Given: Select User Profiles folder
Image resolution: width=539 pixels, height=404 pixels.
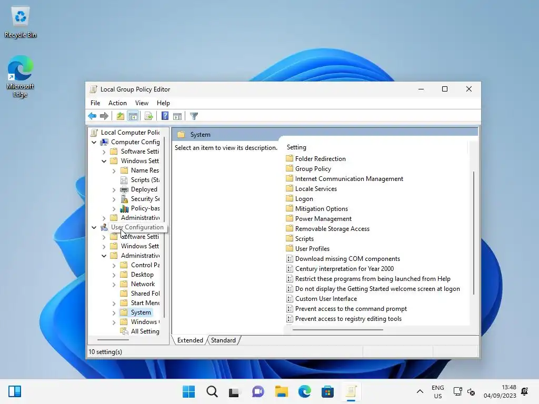Looking at the screenshot, I should click(x=308, y=248).
